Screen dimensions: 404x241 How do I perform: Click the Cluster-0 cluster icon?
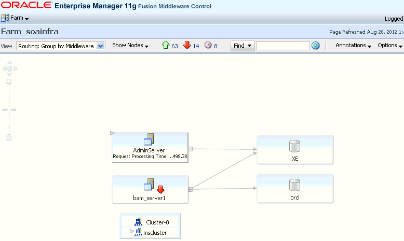pos(138,222)
